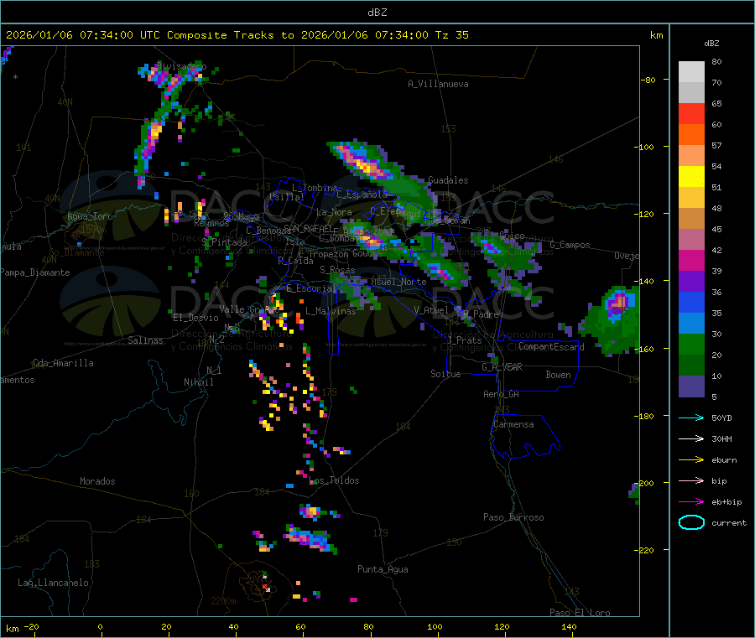Click the Guadales map label

[x=448, y=180]
